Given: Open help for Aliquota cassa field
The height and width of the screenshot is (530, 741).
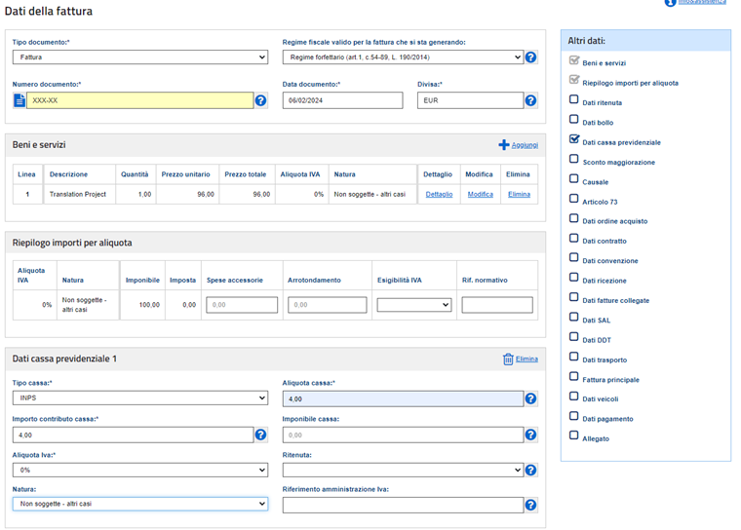Looking at the screenshot, I should coord(530,398).
